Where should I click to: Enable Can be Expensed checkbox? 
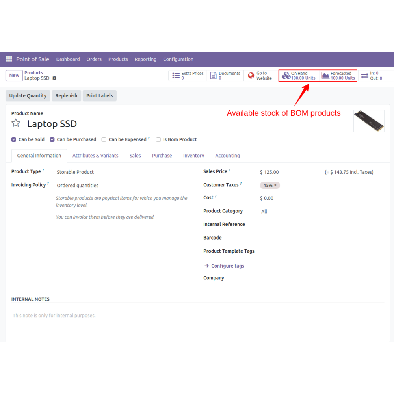[x=104, y=139]
